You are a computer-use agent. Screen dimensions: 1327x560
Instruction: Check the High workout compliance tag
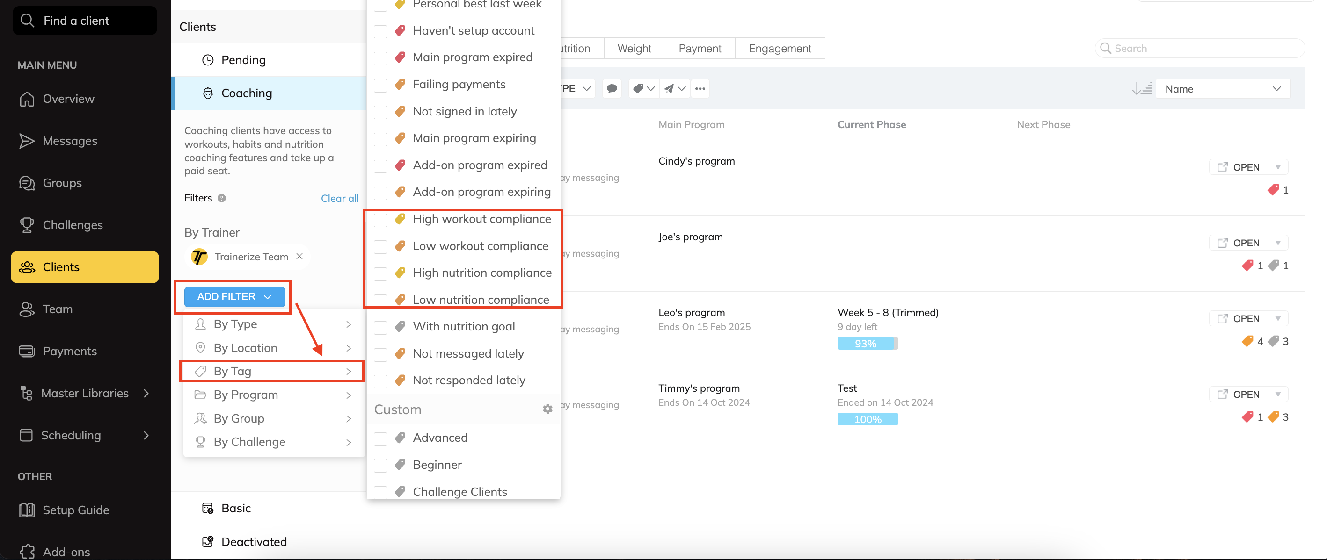(381, 220)
